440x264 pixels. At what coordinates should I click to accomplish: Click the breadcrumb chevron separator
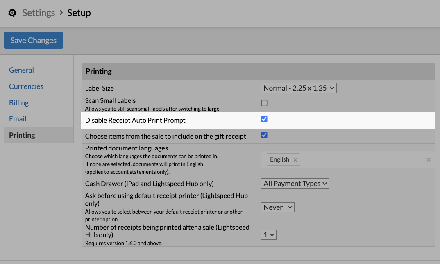[x=61, y=13]
